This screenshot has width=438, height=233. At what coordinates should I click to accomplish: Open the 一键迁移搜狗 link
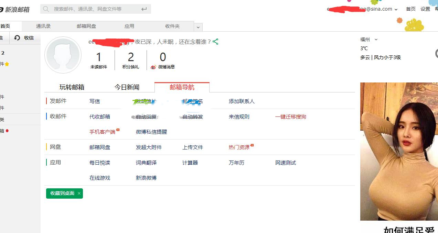tap(290, 117)
